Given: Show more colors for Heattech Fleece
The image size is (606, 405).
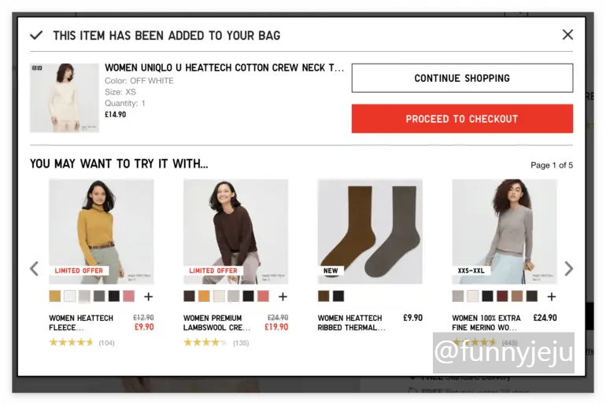Looking at the screenshot, I should click(x=149, y=296).
